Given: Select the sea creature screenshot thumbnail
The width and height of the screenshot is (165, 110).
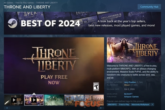Looking at the screenshot, I should (54, 100).
